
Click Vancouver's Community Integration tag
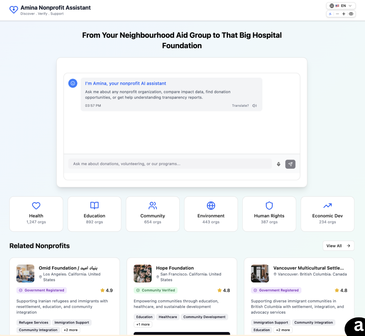tap(314, 322)
